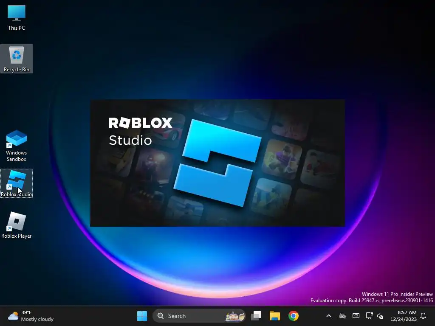The width and height of the screenshot is (435, 326).
Task: Click the cloud sync tray icon
Action: tap(342, 316)
